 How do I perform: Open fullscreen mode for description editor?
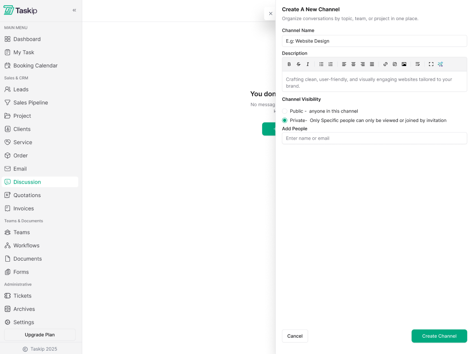coord(431,64)
